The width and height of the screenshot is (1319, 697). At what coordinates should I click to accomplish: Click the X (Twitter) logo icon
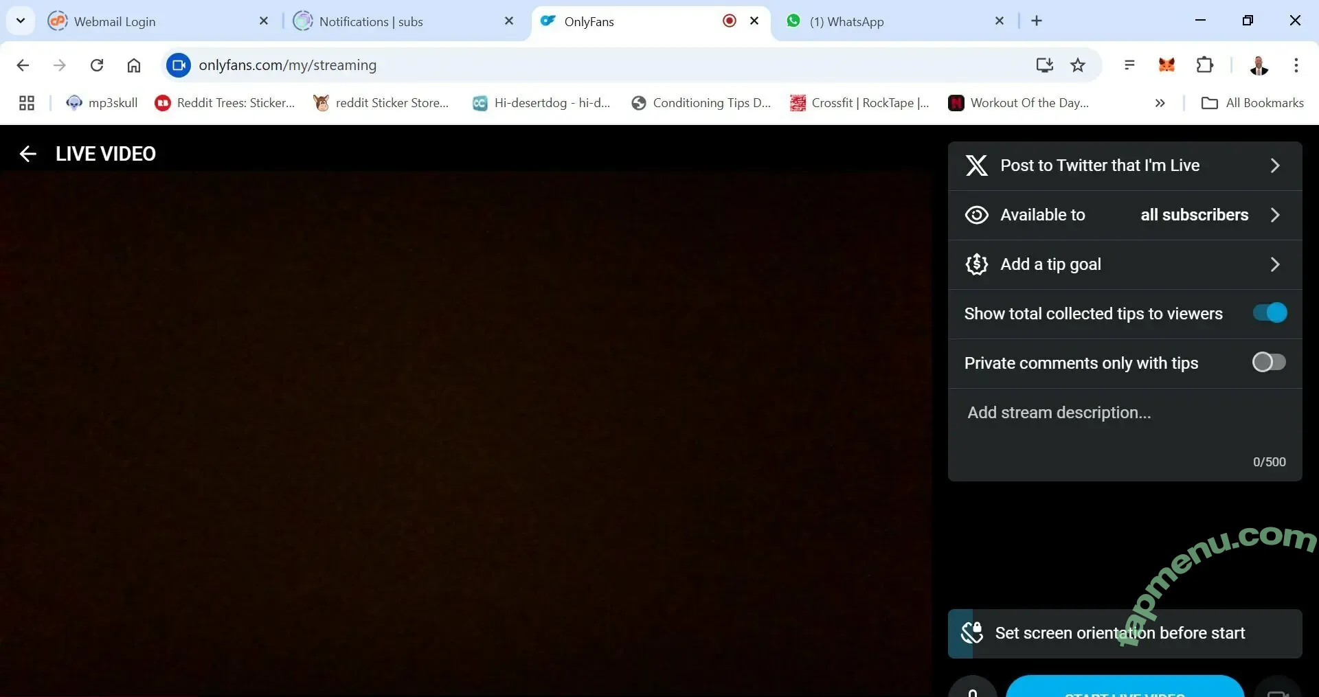point(976,165)
